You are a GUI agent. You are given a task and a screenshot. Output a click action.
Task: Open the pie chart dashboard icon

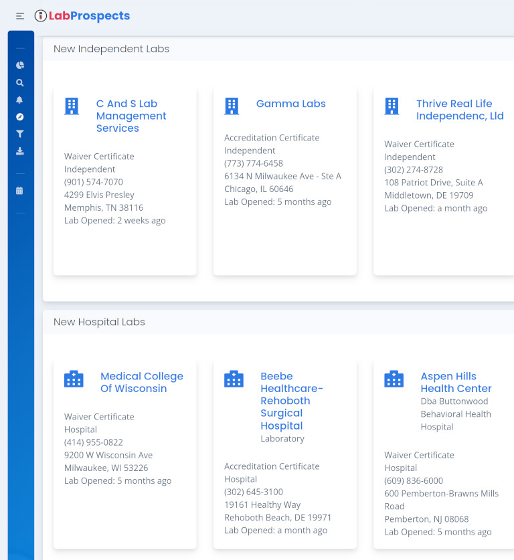(20, 66)
